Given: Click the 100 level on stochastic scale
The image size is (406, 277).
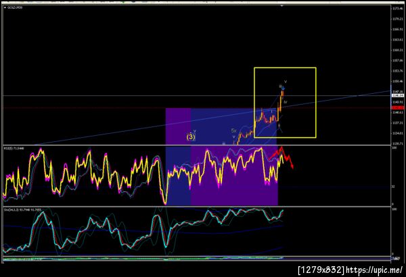Looking at the screenshot, I should (394, 209).
